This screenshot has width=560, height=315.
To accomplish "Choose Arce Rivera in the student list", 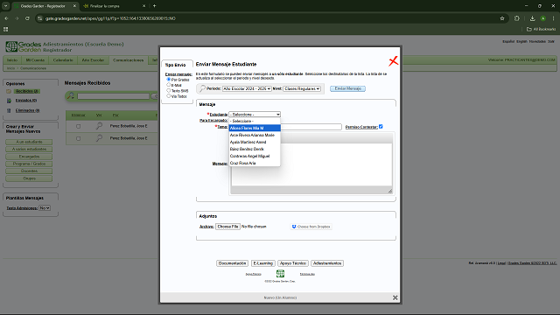I will pyautogui.click(x=255, y=135).
